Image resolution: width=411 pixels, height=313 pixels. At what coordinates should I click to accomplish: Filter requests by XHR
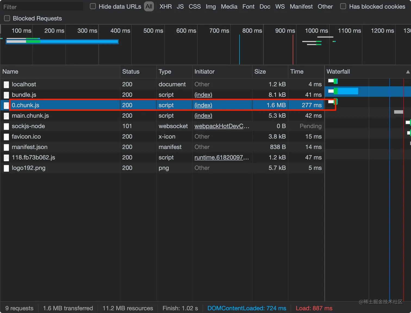coord(166,7)
